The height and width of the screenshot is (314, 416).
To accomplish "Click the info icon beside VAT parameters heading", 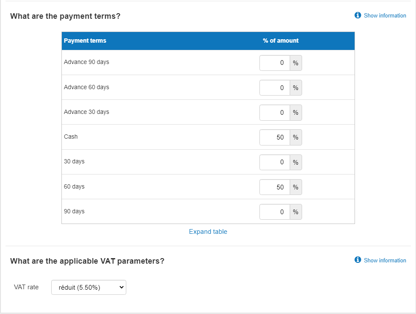I will coord(358,260).
